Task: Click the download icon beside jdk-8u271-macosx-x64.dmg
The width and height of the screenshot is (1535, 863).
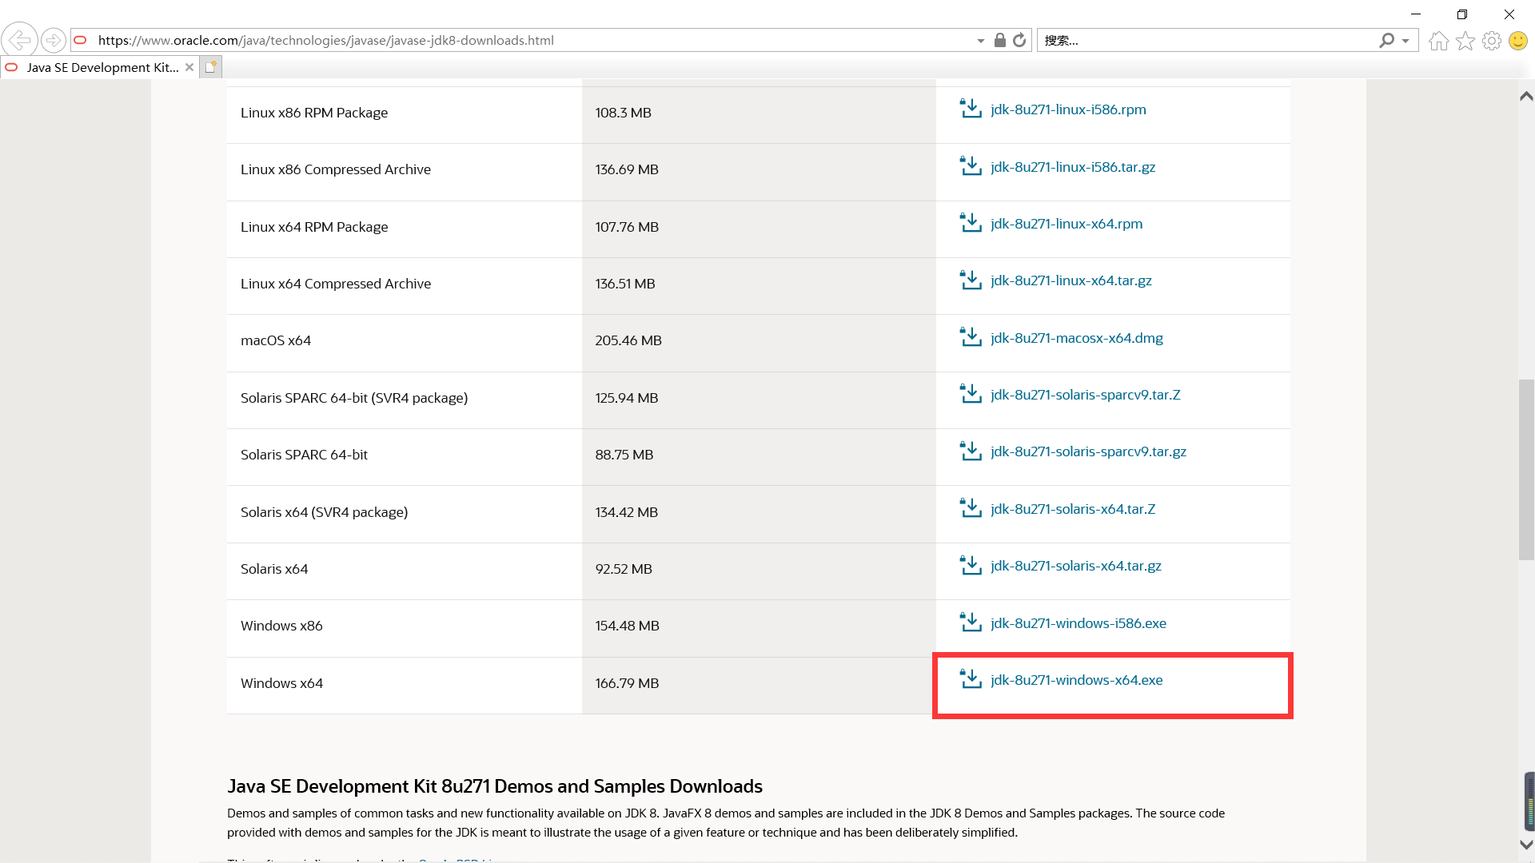Action: tap(971, 337)
